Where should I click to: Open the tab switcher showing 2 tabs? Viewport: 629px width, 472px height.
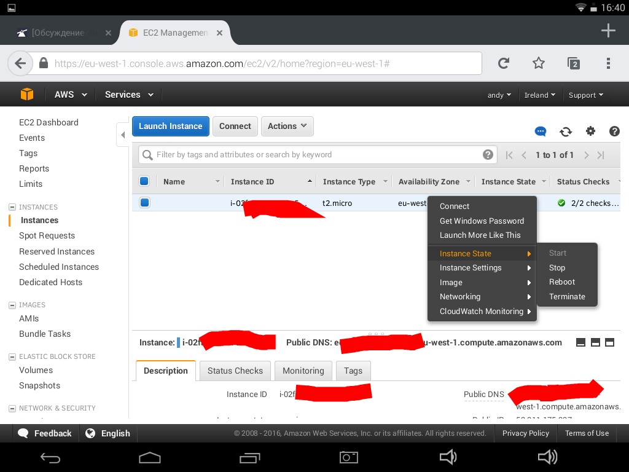click(x=574, y=63)
